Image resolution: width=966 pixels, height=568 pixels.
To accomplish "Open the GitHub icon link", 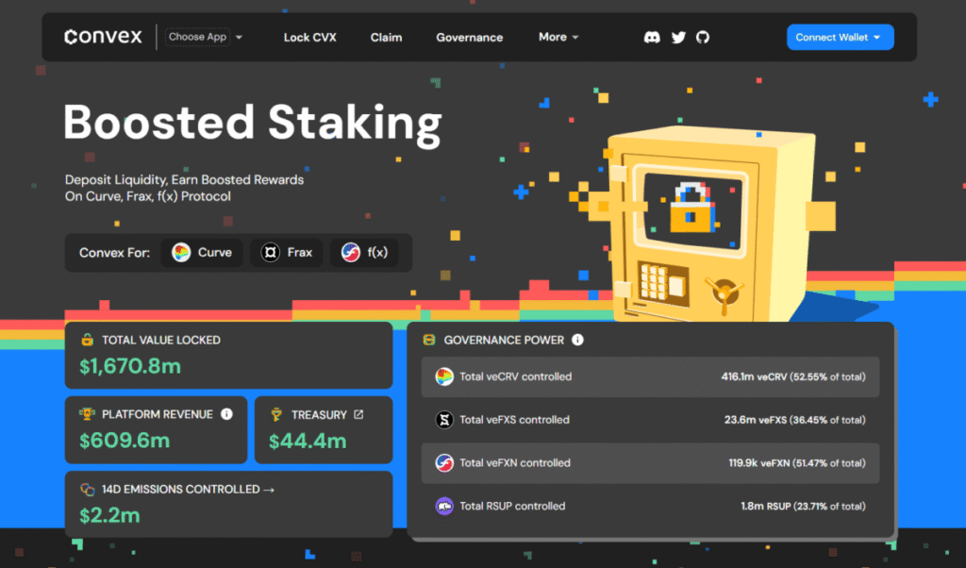I will 702,38.
